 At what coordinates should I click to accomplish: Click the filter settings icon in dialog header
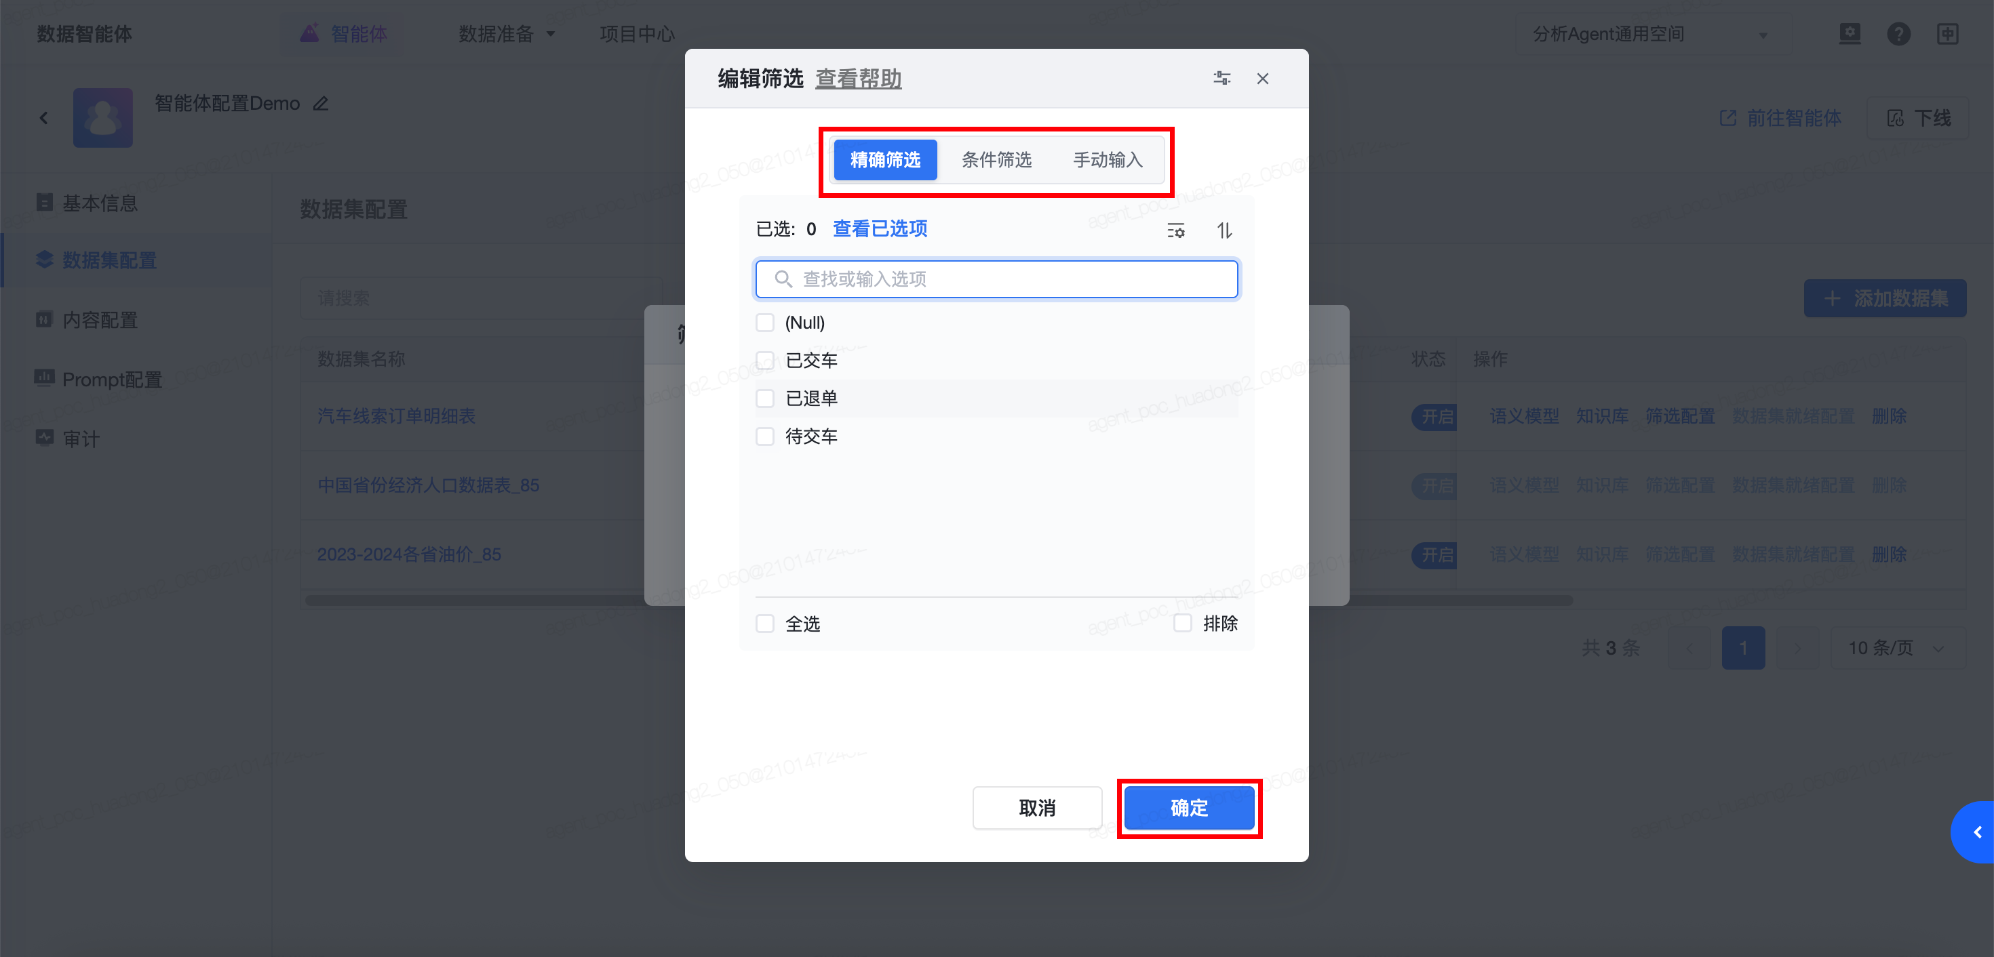(x=1221, y=78)
